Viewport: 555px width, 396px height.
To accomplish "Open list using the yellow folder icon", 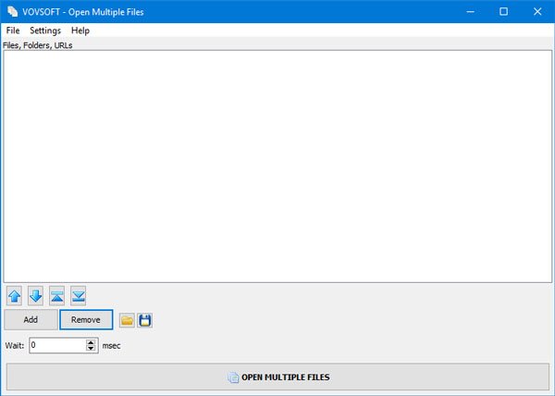I will click(127, 320).
